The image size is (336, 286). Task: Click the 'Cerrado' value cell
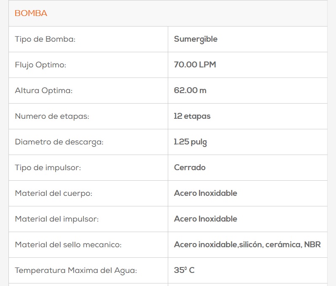[x=190, y=168]
